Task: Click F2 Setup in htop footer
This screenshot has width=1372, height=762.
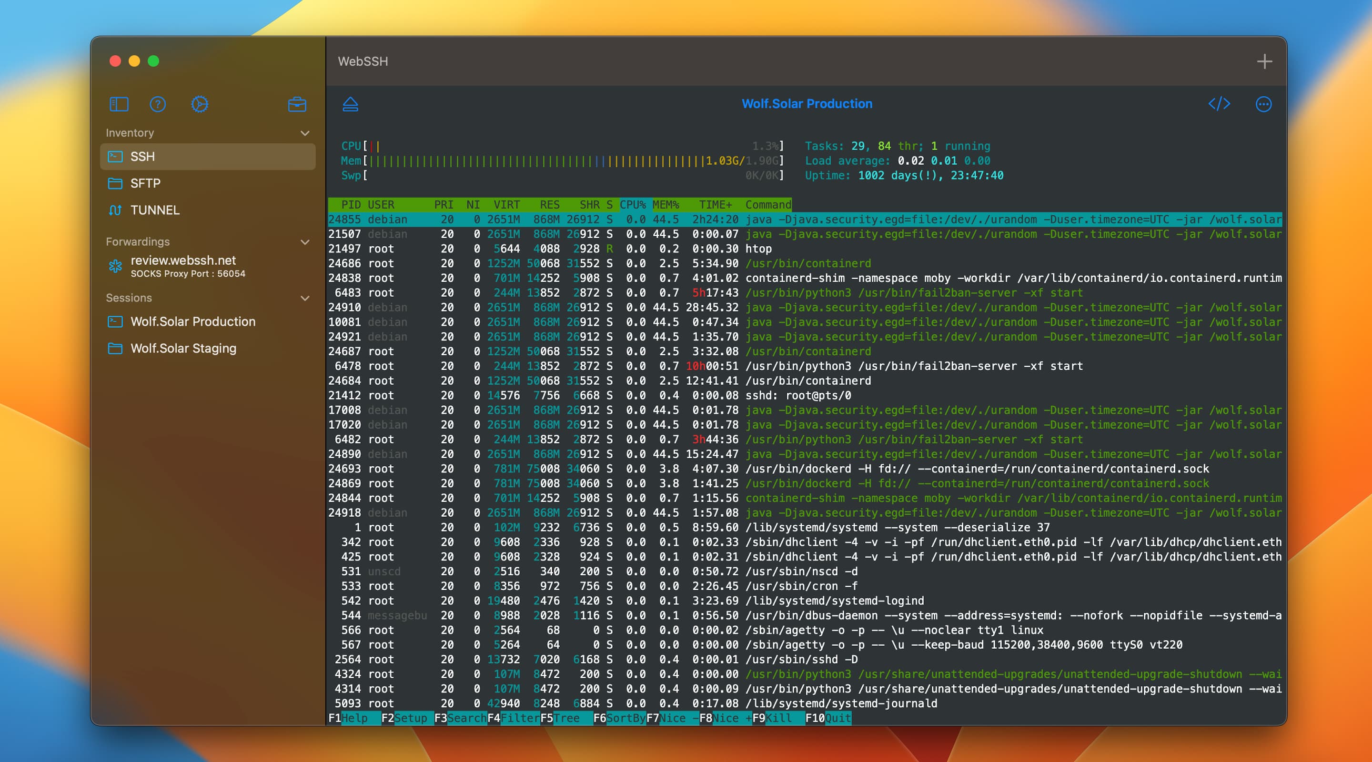Action: 404,718
